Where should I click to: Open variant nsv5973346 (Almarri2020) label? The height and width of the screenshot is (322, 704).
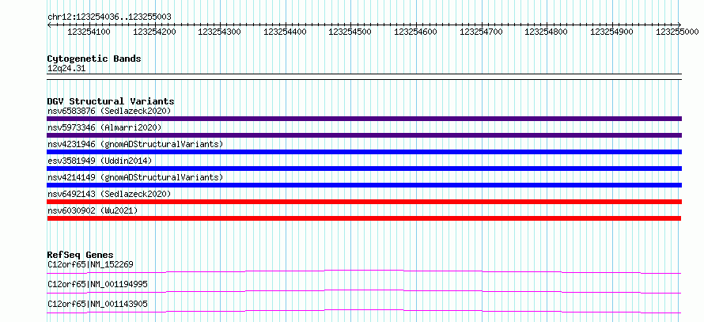click(104, 127)
